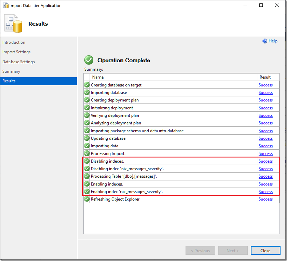The height and width of the screenshot is (261, 287).
Task: Click the Name column header
Action: [173, 77]
